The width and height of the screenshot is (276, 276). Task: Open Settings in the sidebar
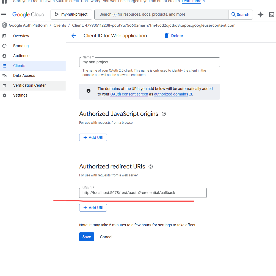click(x=20, y=95)
